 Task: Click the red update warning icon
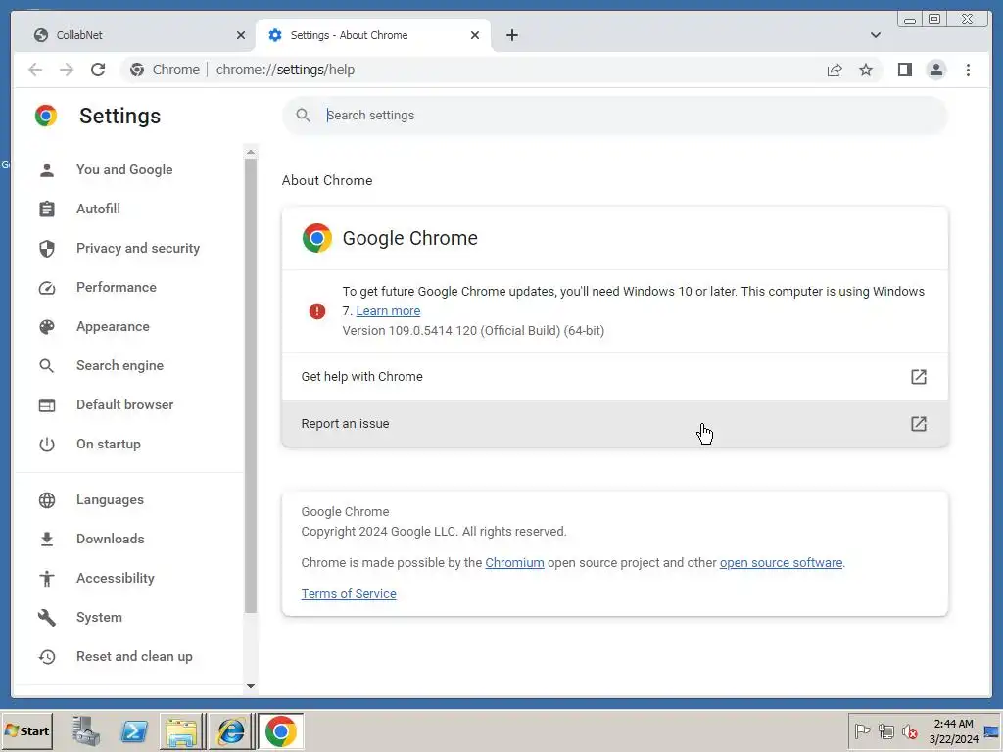[x=316, y=311]
